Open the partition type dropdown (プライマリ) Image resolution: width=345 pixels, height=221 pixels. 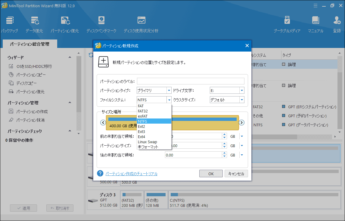(x=169, y=90)
